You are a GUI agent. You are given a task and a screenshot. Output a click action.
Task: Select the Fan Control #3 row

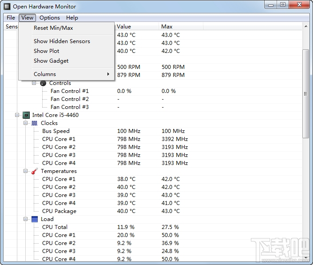pyautogui.click(x=153, y=107)
